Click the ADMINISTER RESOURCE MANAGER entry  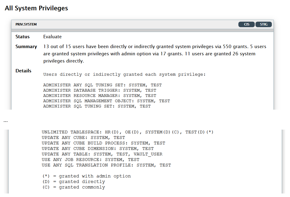[x=100, y=96]
